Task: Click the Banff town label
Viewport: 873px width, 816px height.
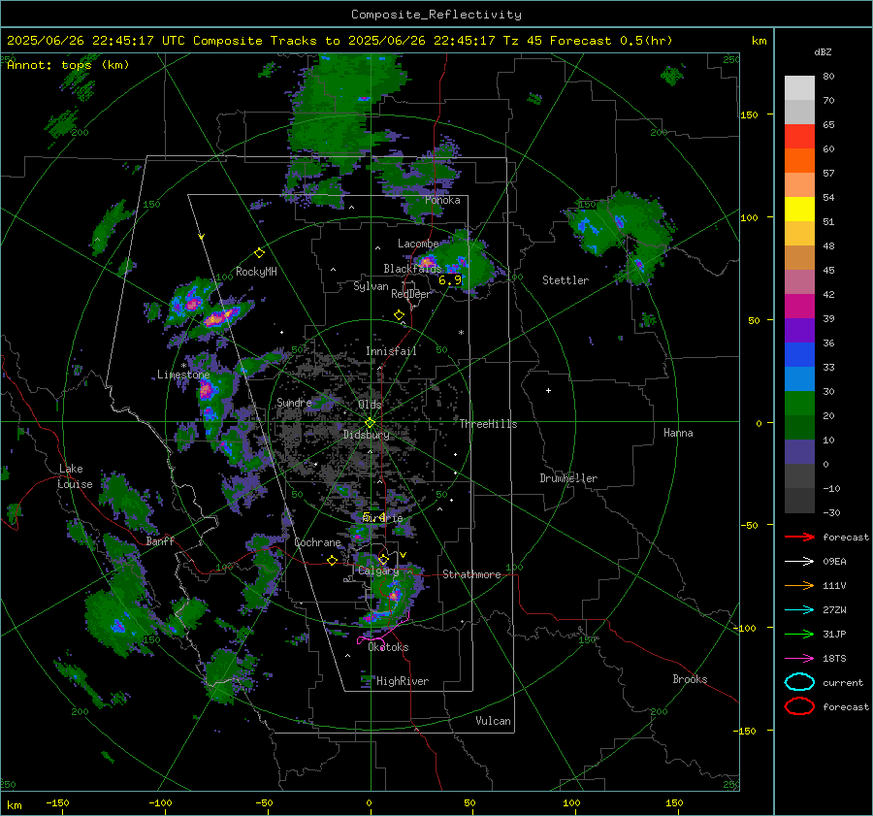Action: click(160, 541)
